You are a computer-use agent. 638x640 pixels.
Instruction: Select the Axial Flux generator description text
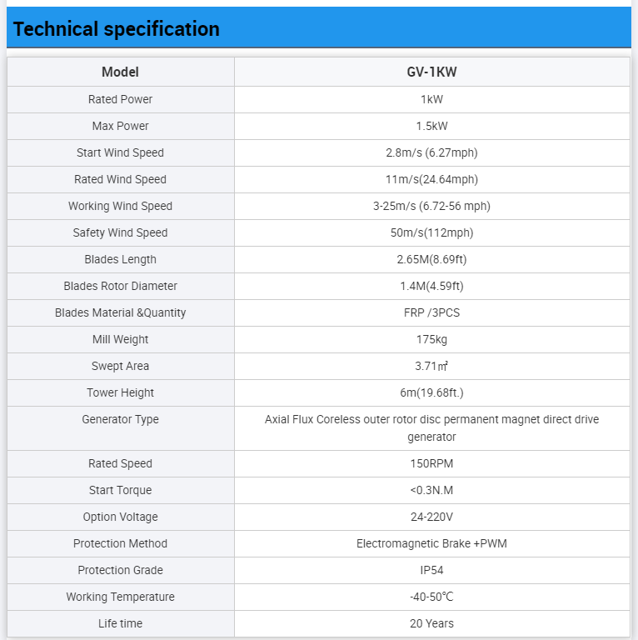[x=431, y=427]
